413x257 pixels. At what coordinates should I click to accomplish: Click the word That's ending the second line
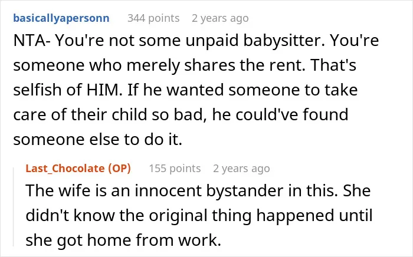click(333, 65)
